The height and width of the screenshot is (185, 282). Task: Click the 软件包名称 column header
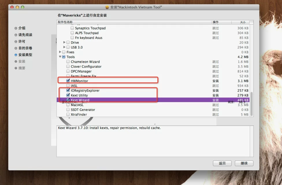[x=65, y=22]
